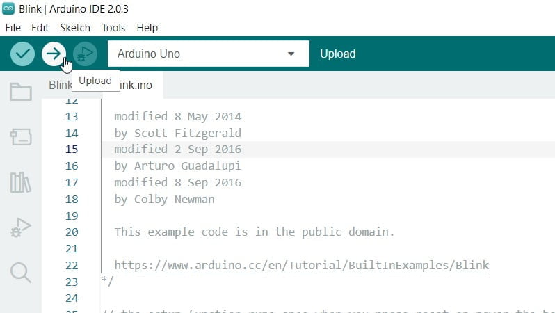
Task: Open the Library Manager books icon
Action: [x=21, y=182]
